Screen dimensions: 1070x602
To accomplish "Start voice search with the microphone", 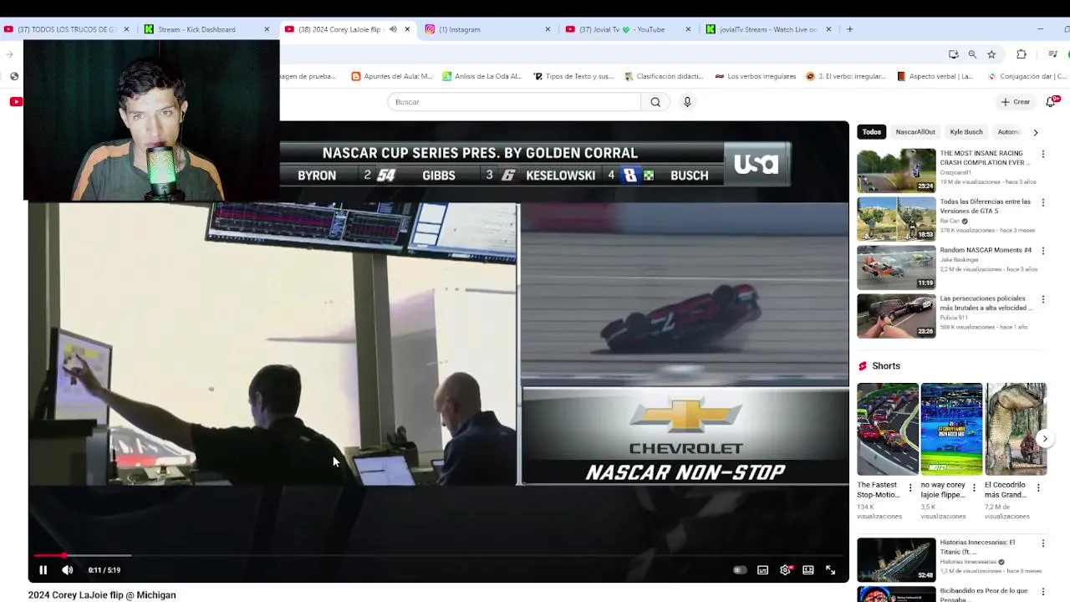I will [x=687, y=102].
